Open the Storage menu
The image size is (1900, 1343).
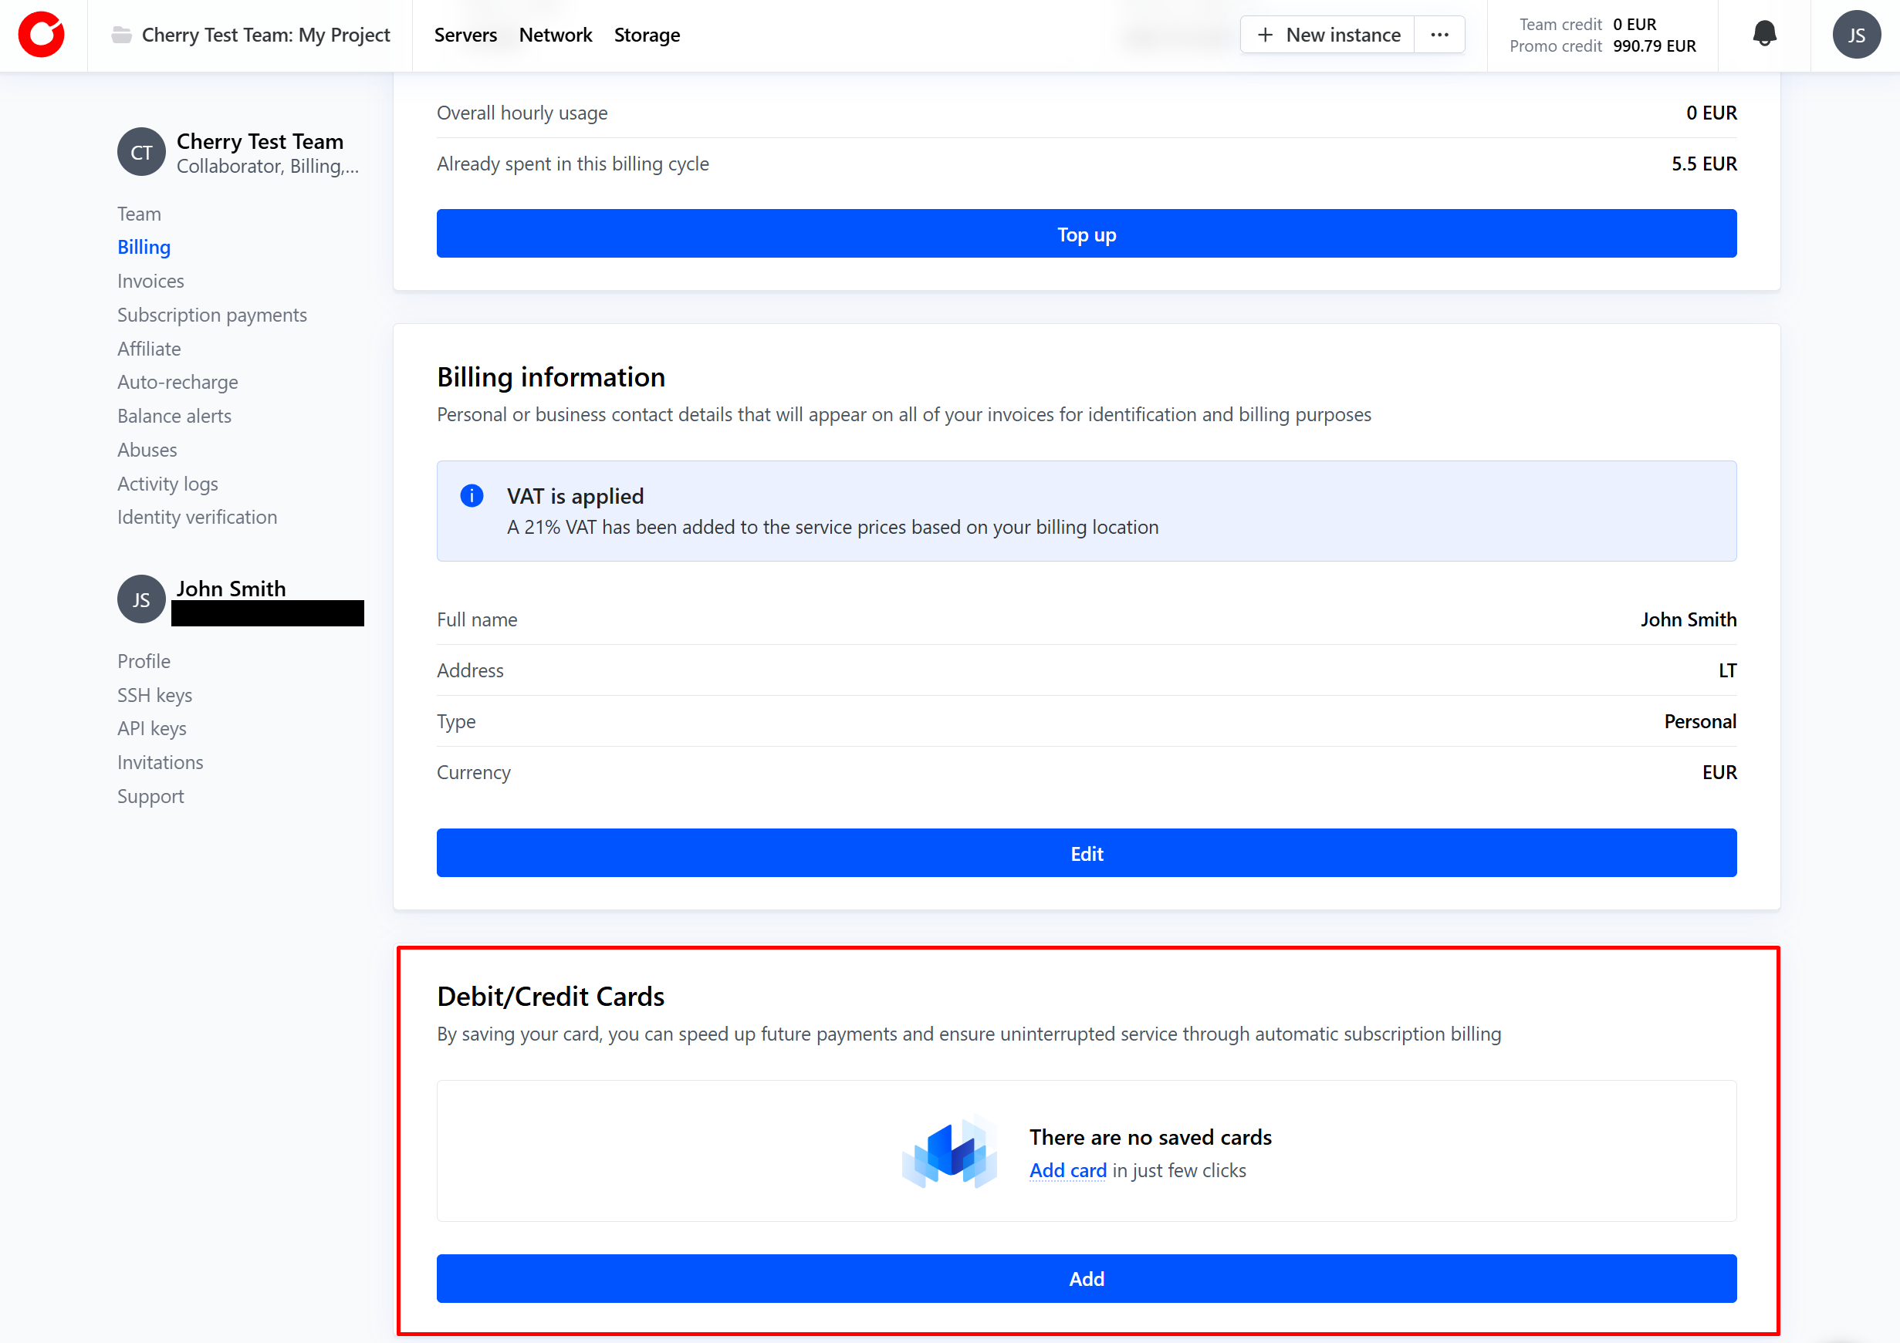646,35
